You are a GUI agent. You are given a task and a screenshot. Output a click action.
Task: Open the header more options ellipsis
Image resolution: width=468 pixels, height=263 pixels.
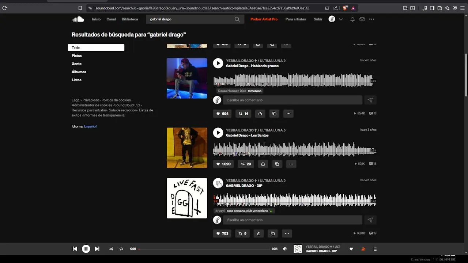coord(372,19)
